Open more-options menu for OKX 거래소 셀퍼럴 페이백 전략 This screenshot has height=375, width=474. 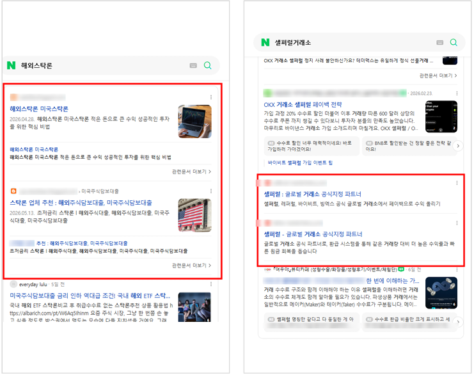(x=457, y=93)
